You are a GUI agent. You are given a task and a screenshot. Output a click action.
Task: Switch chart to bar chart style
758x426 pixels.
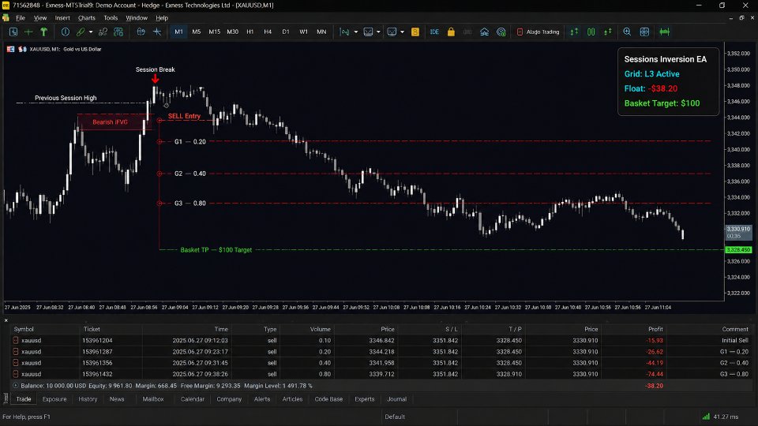[x=574, y=32]
